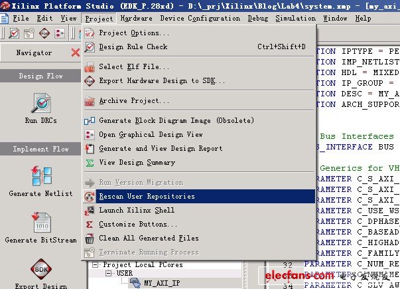
Task: Choose Rescan User Repositories menu entry
Action: tap(147, 197)
